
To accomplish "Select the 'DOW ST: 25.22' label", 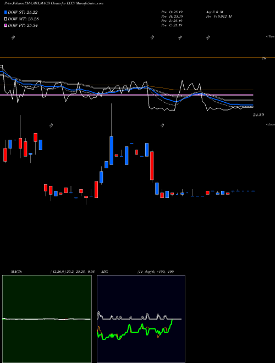I will [x=23, y=12].
